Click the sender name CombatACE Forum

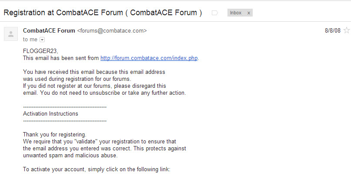click(49, 31)
